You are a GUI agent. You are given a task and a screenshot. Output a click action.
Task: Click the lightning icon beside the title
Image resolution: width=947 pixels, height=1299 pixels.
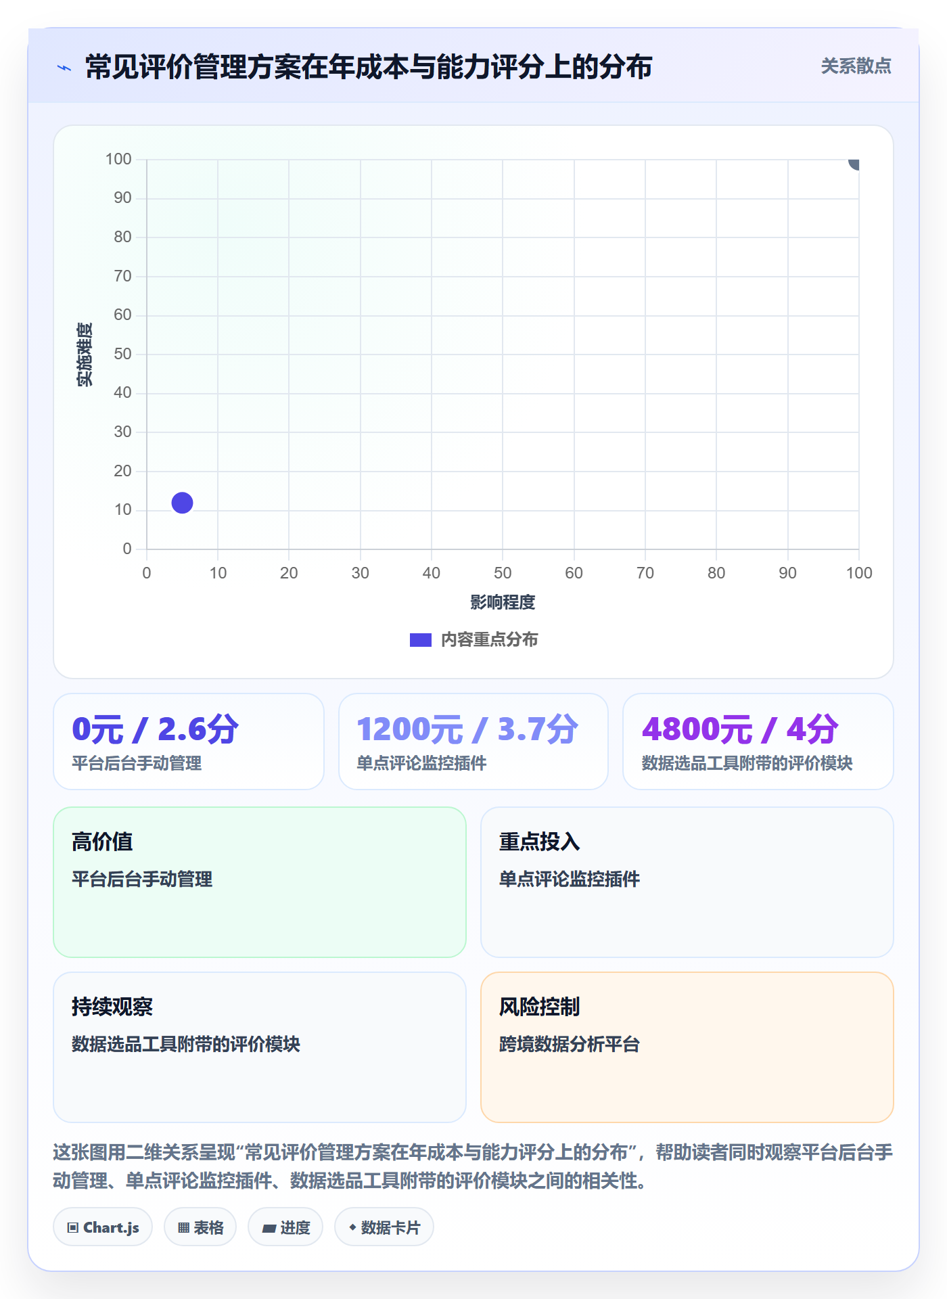[x=64, y=68]
